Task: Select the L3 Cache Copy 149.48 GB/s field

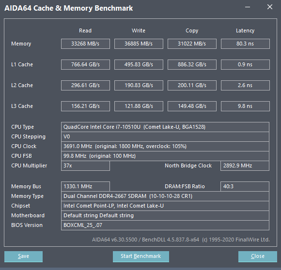Action: 192,106
